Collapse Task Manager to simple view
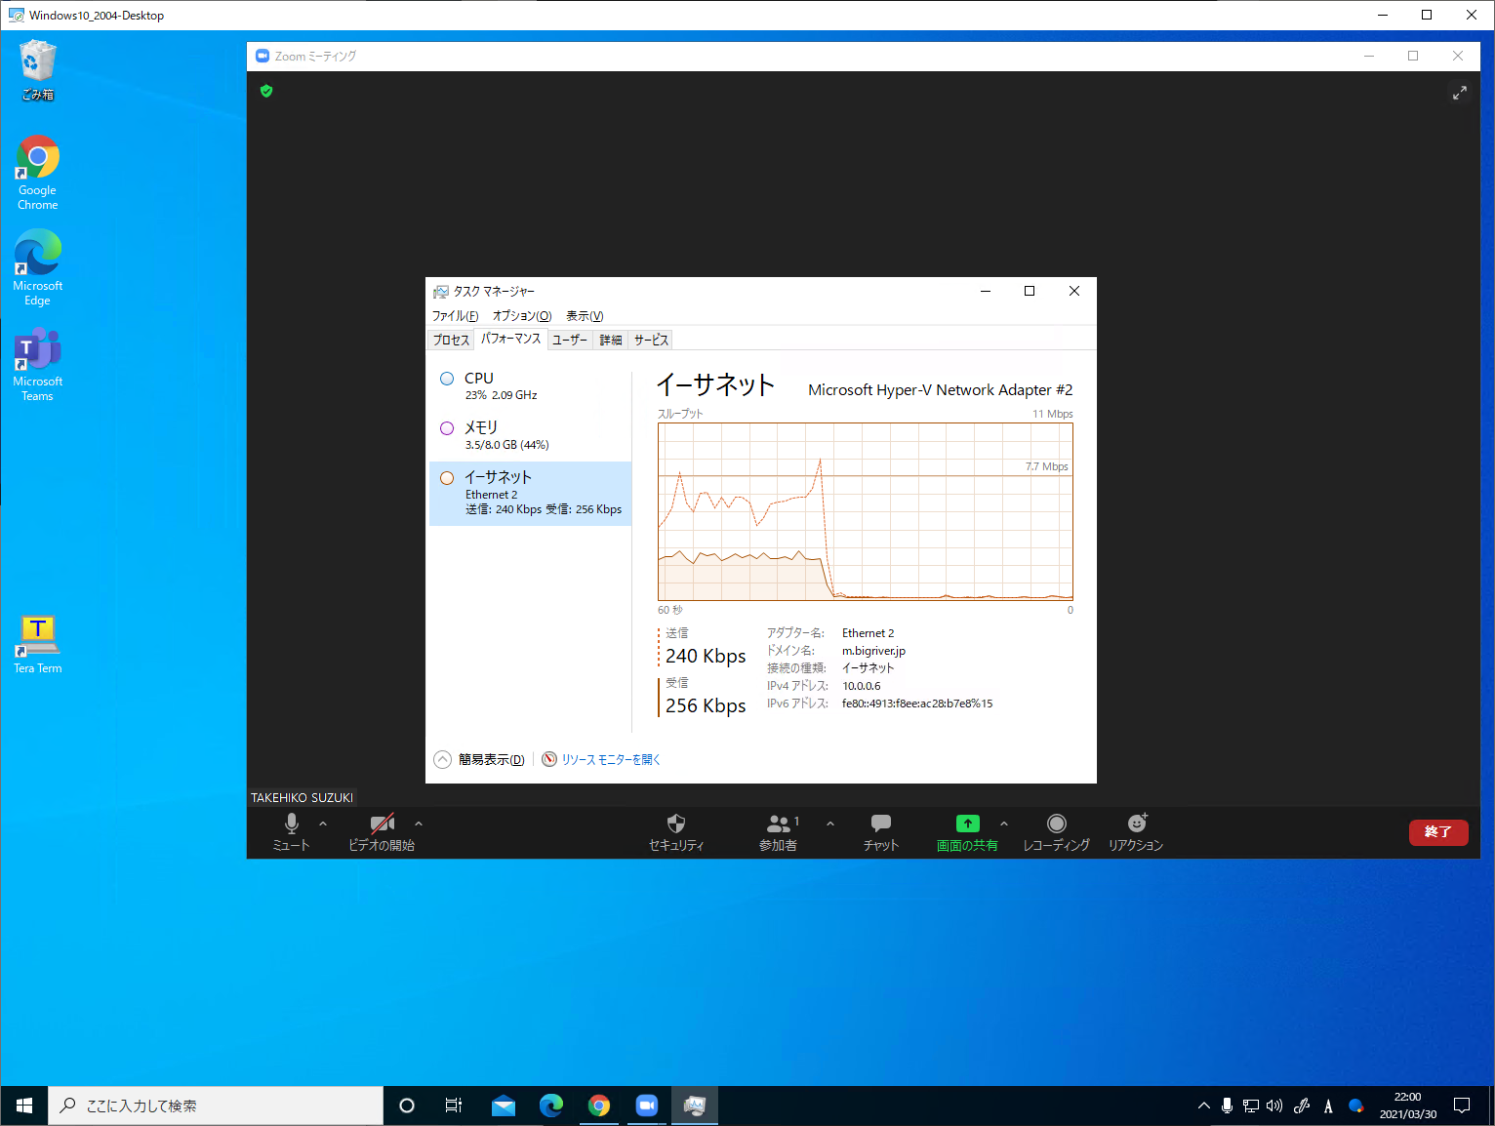The height and width of the screenshot is (1126, 1495). tap(480, 759)
